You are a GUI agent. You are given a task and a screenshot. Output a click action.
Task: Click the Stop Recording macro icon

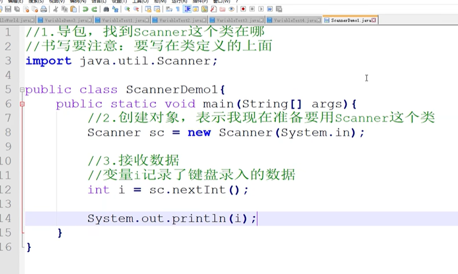252,9
